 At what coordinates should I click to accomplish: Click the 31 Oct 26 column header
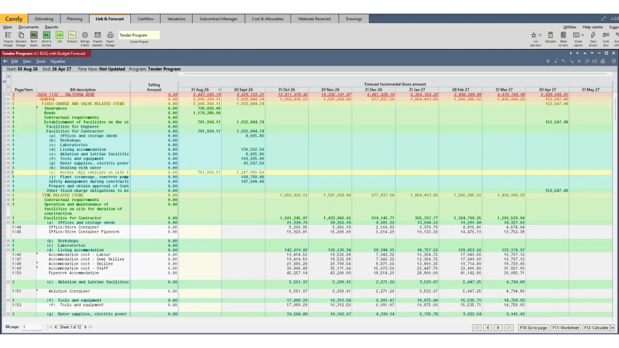click(x=286, y=90)
